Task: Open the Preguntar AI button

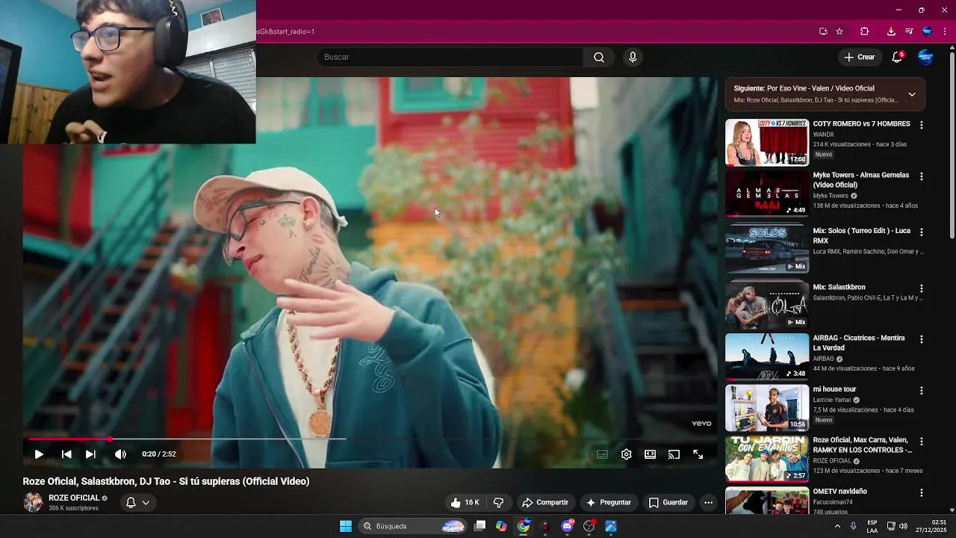Action: pyautogui.click(x=609, y=503)
